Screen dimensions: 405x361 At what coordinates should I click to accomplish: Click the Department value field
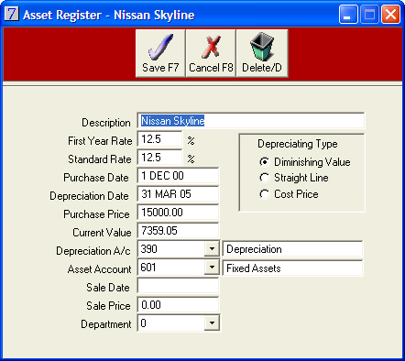(171, 323)
